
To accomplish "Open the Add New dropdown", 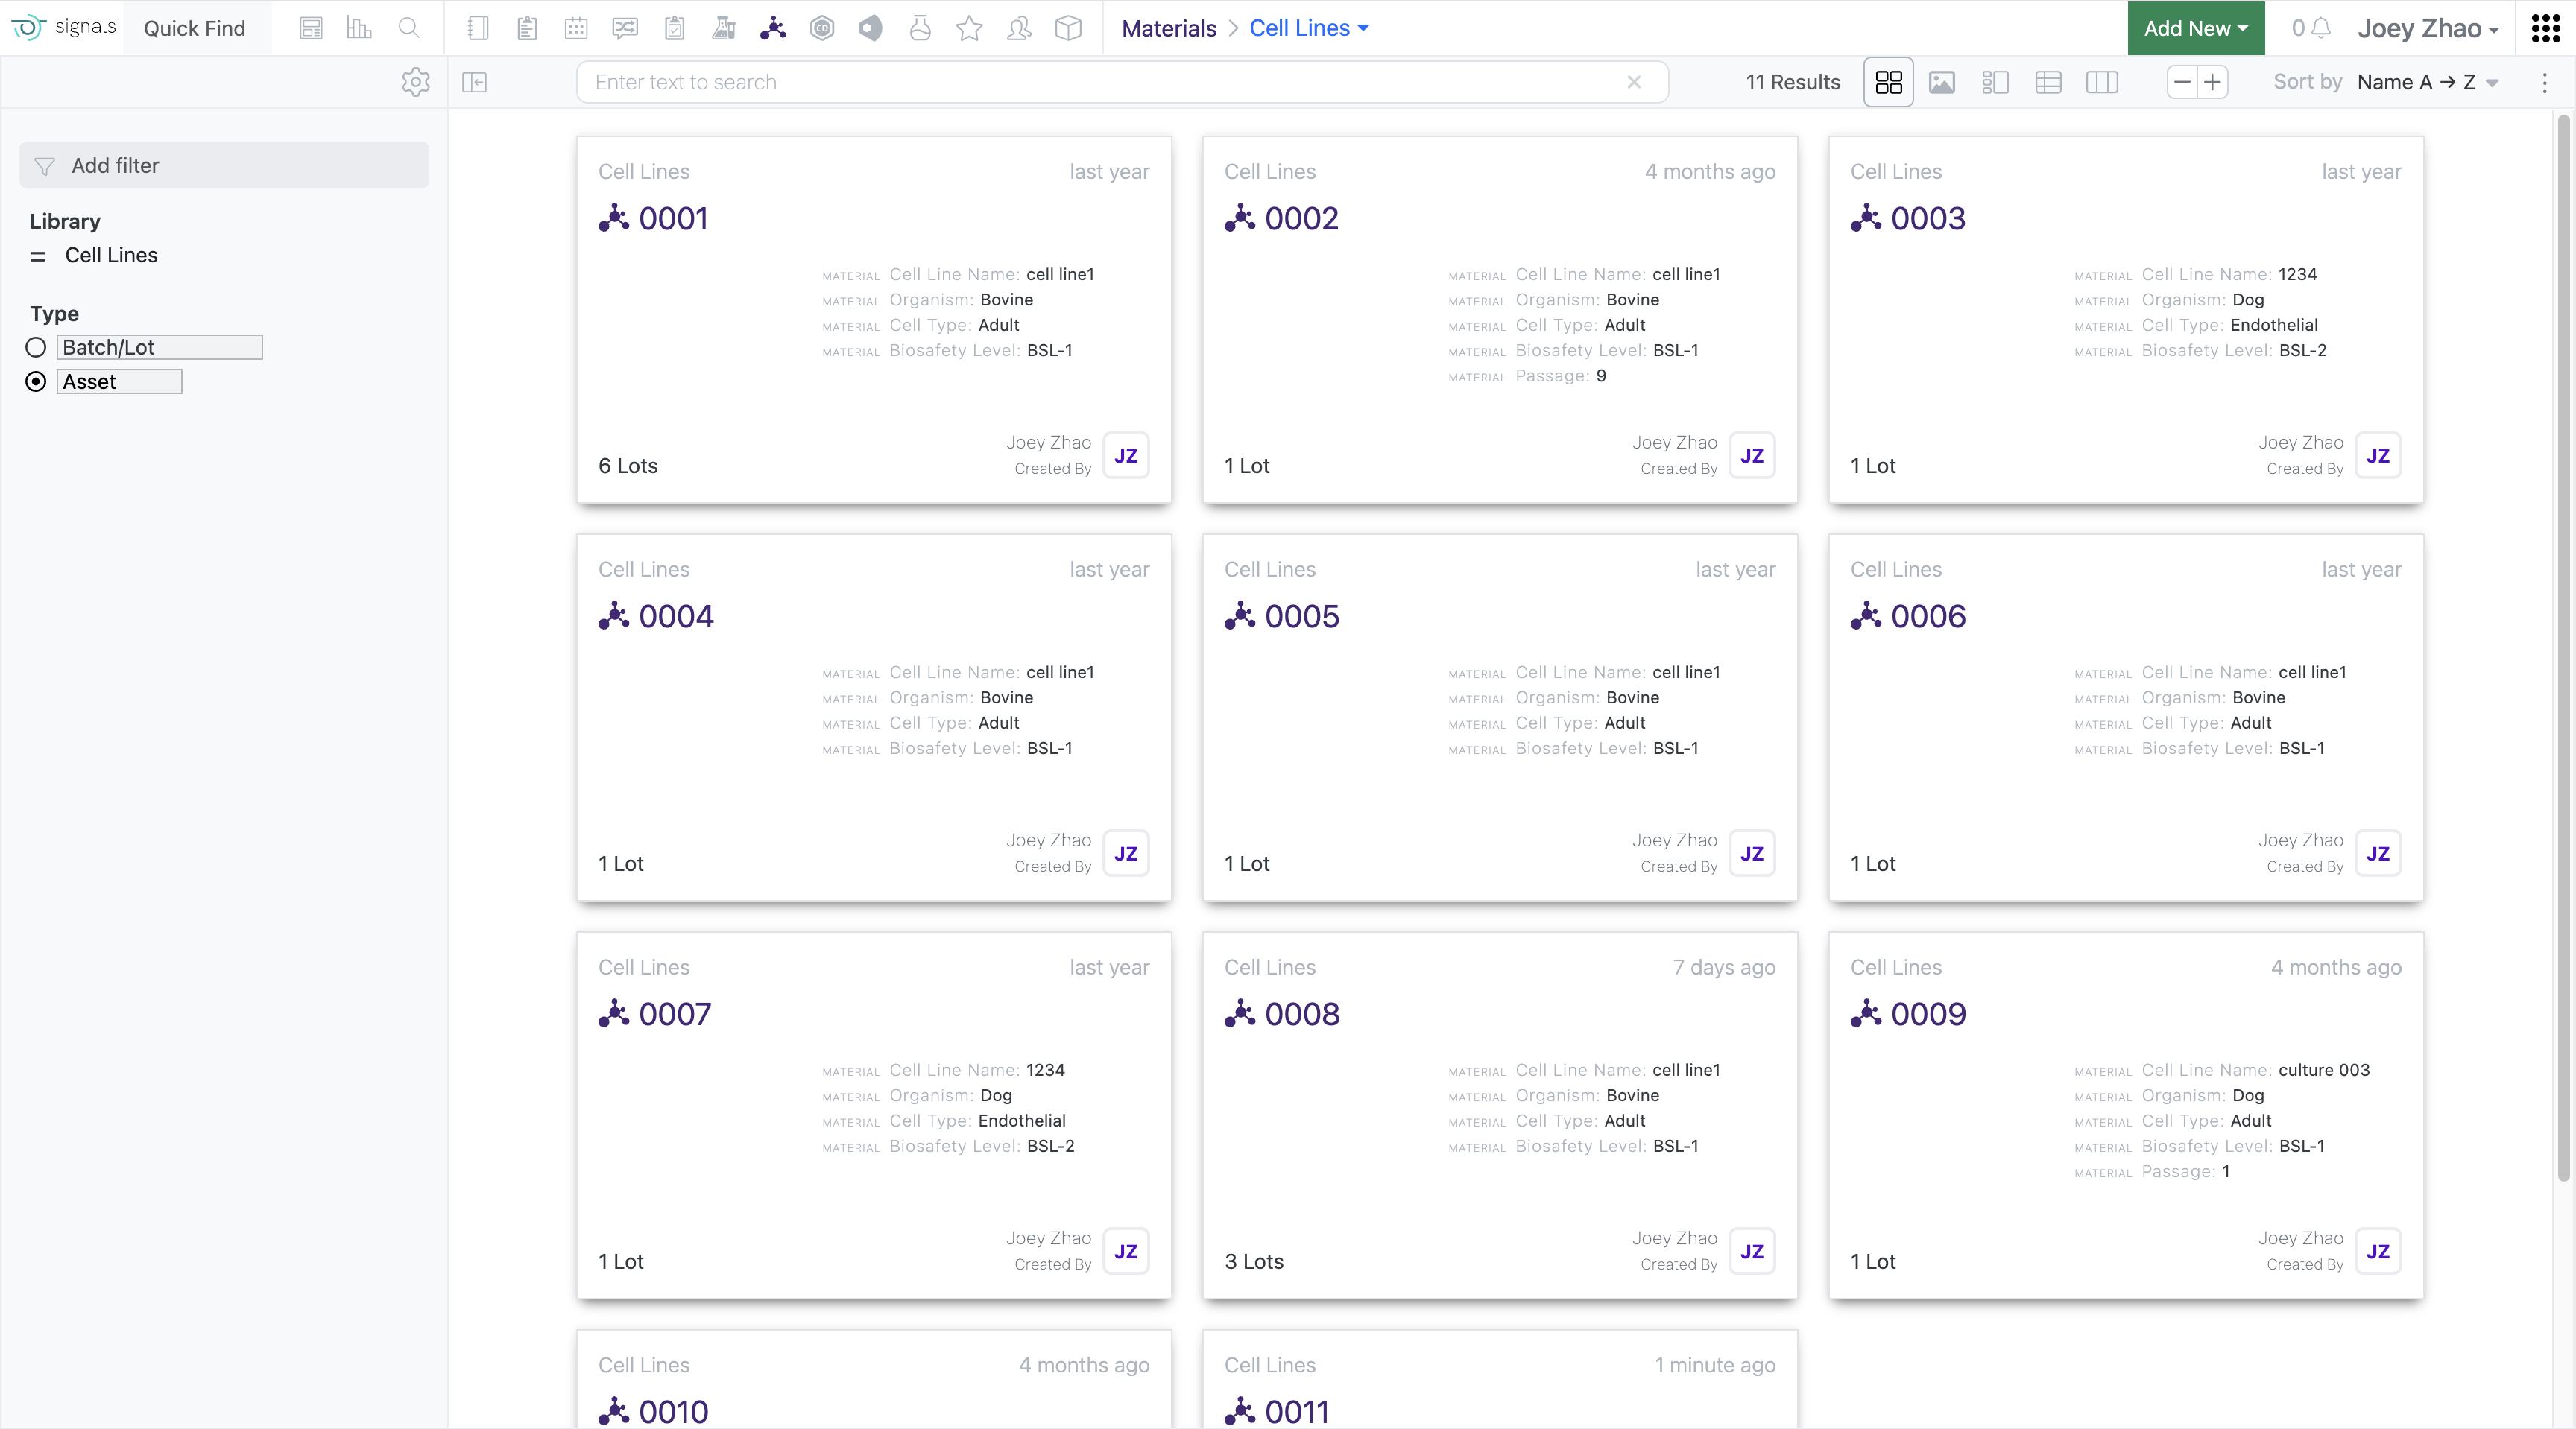I will click(2196, 28).
